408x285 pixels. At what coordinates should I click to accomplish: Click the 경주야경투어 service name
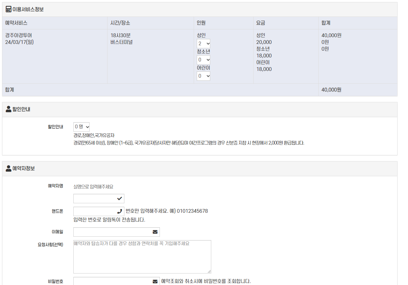point(19,35)
